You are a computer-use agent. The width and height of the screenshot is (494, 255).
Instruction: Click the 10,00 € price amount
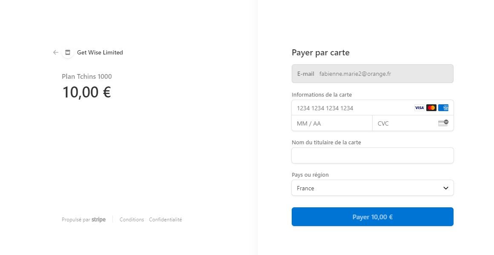87,92
